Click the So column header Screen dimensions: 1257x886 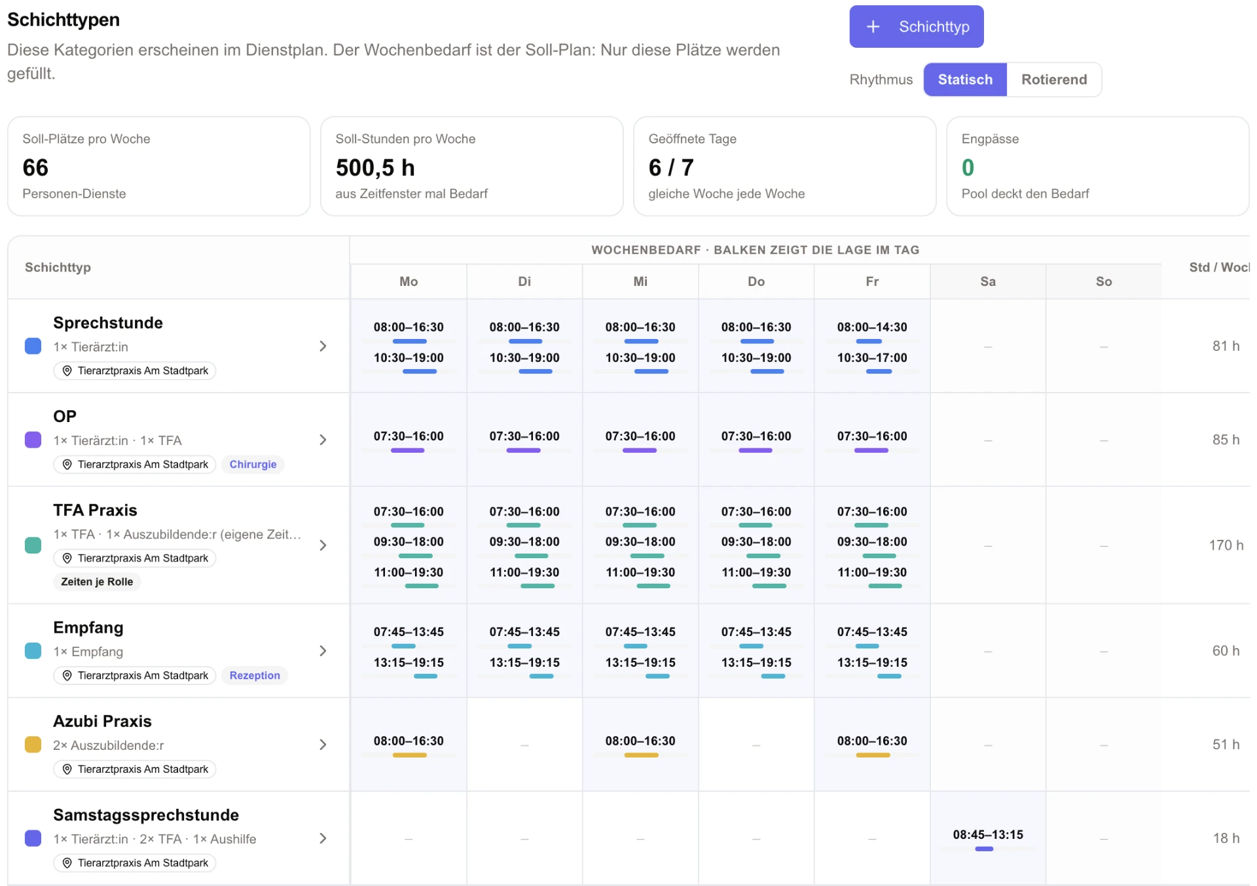(x=1104, y=281)
